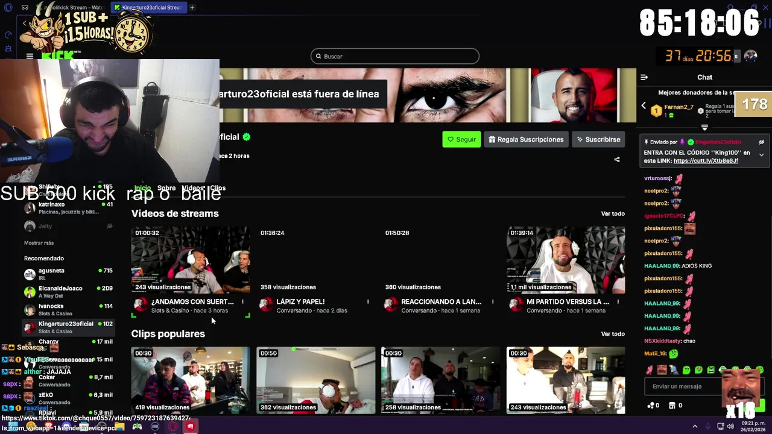772x434 pixels.
Task: Play popular clip with 419 visualizaciones
Action: click(191, 380)
